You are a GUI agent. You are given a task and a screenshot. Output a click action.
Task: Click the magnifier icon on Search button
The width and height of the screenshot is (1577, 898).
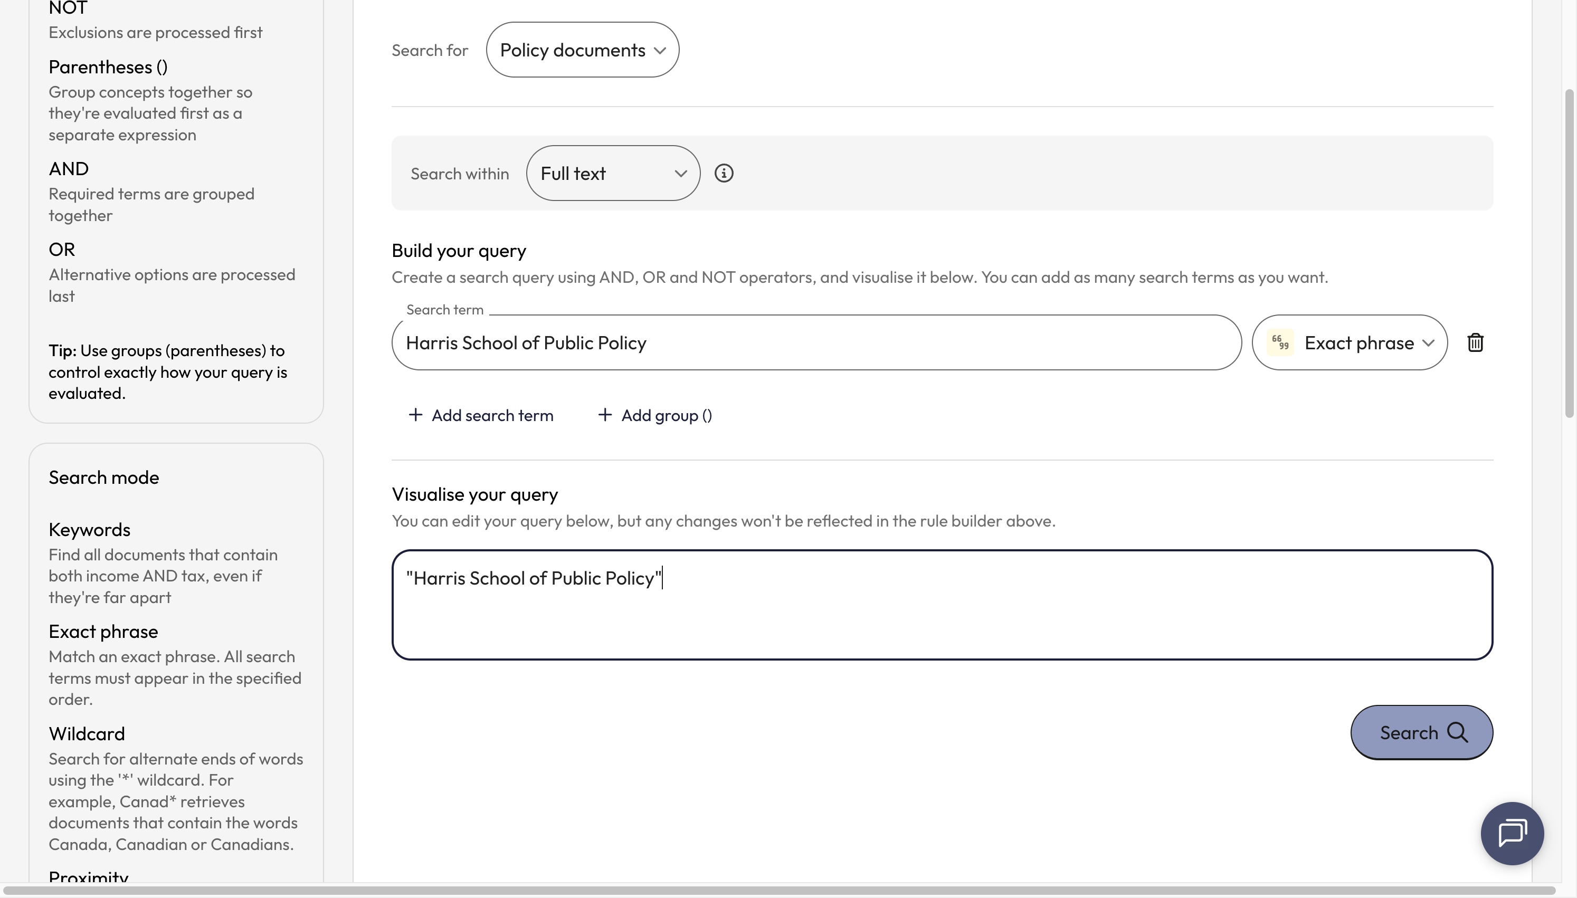(x=1457, y=732)
